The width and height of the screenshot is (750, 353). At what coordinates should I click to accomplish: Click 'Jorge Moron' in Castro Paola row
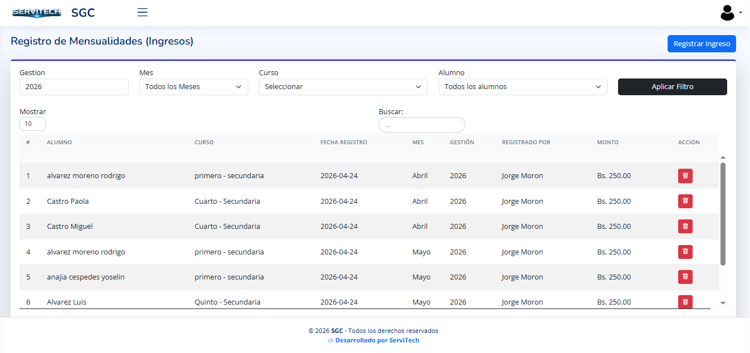tap(522, 202)
